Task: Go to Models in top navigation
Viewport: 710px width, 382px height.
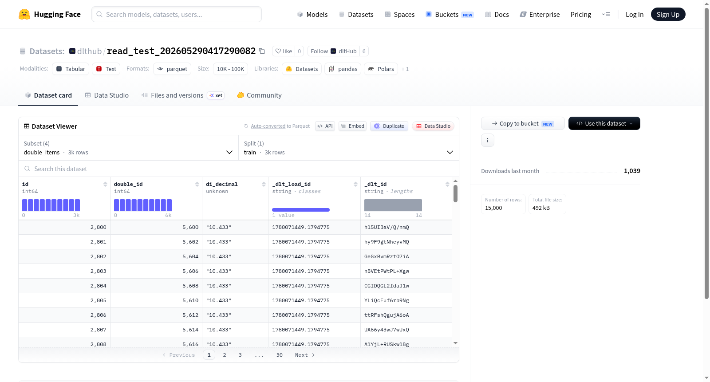Action: [x=312, y=14]
